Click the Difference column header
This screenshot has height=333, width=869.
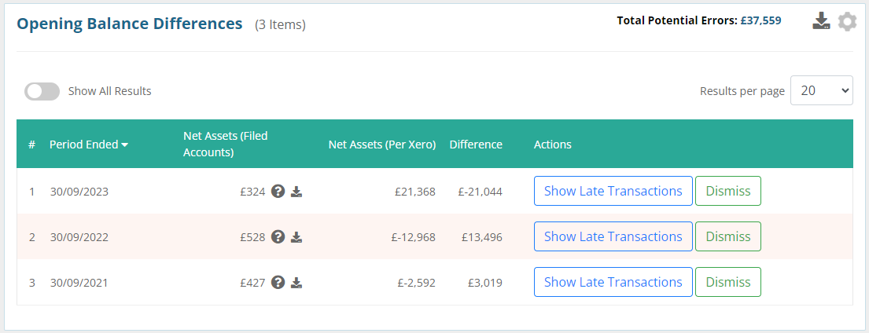[476, 145]
